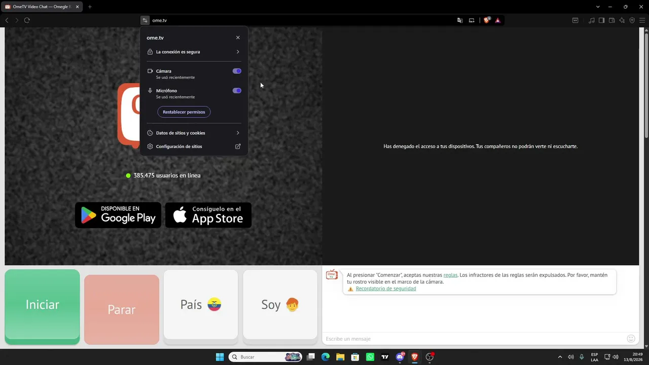Open the reglas link
649x365 pixels.
pyautogui.click(x=450, y=275)
